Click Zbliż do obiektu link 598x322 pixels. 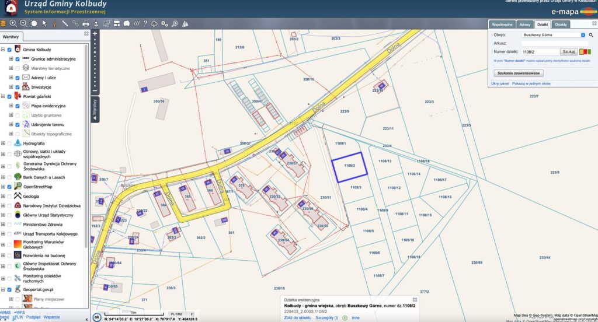click(x=297, y=318)
